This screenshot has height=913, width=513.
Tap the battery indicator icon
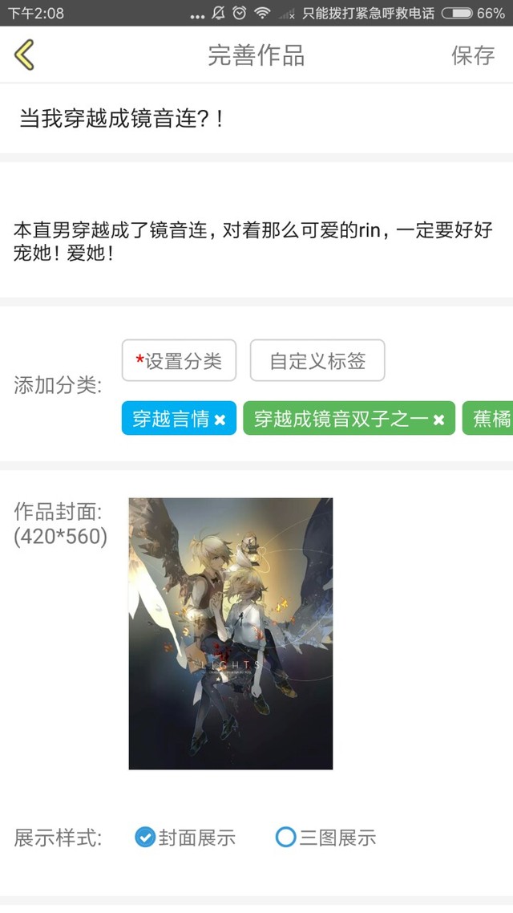(457, 13)
